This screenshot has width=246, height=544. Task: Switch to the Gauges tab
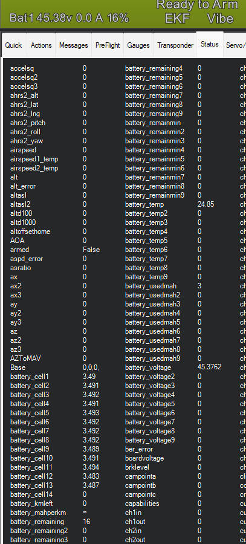tap(138, 45)
